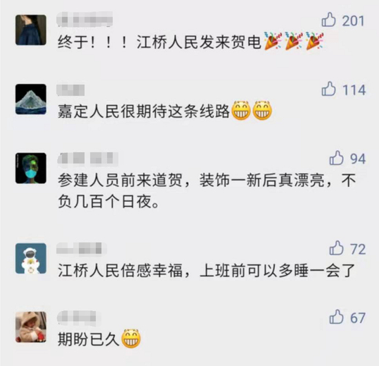
Task: Select the 上班前可以多睡一会了 comment text
Action: tap(277, 270)
